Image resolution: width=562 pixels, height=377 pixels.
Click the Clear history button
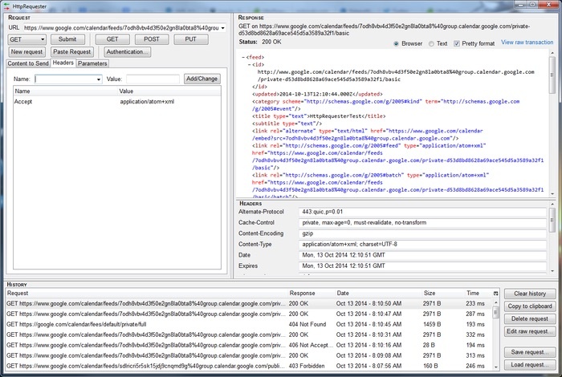530,294
